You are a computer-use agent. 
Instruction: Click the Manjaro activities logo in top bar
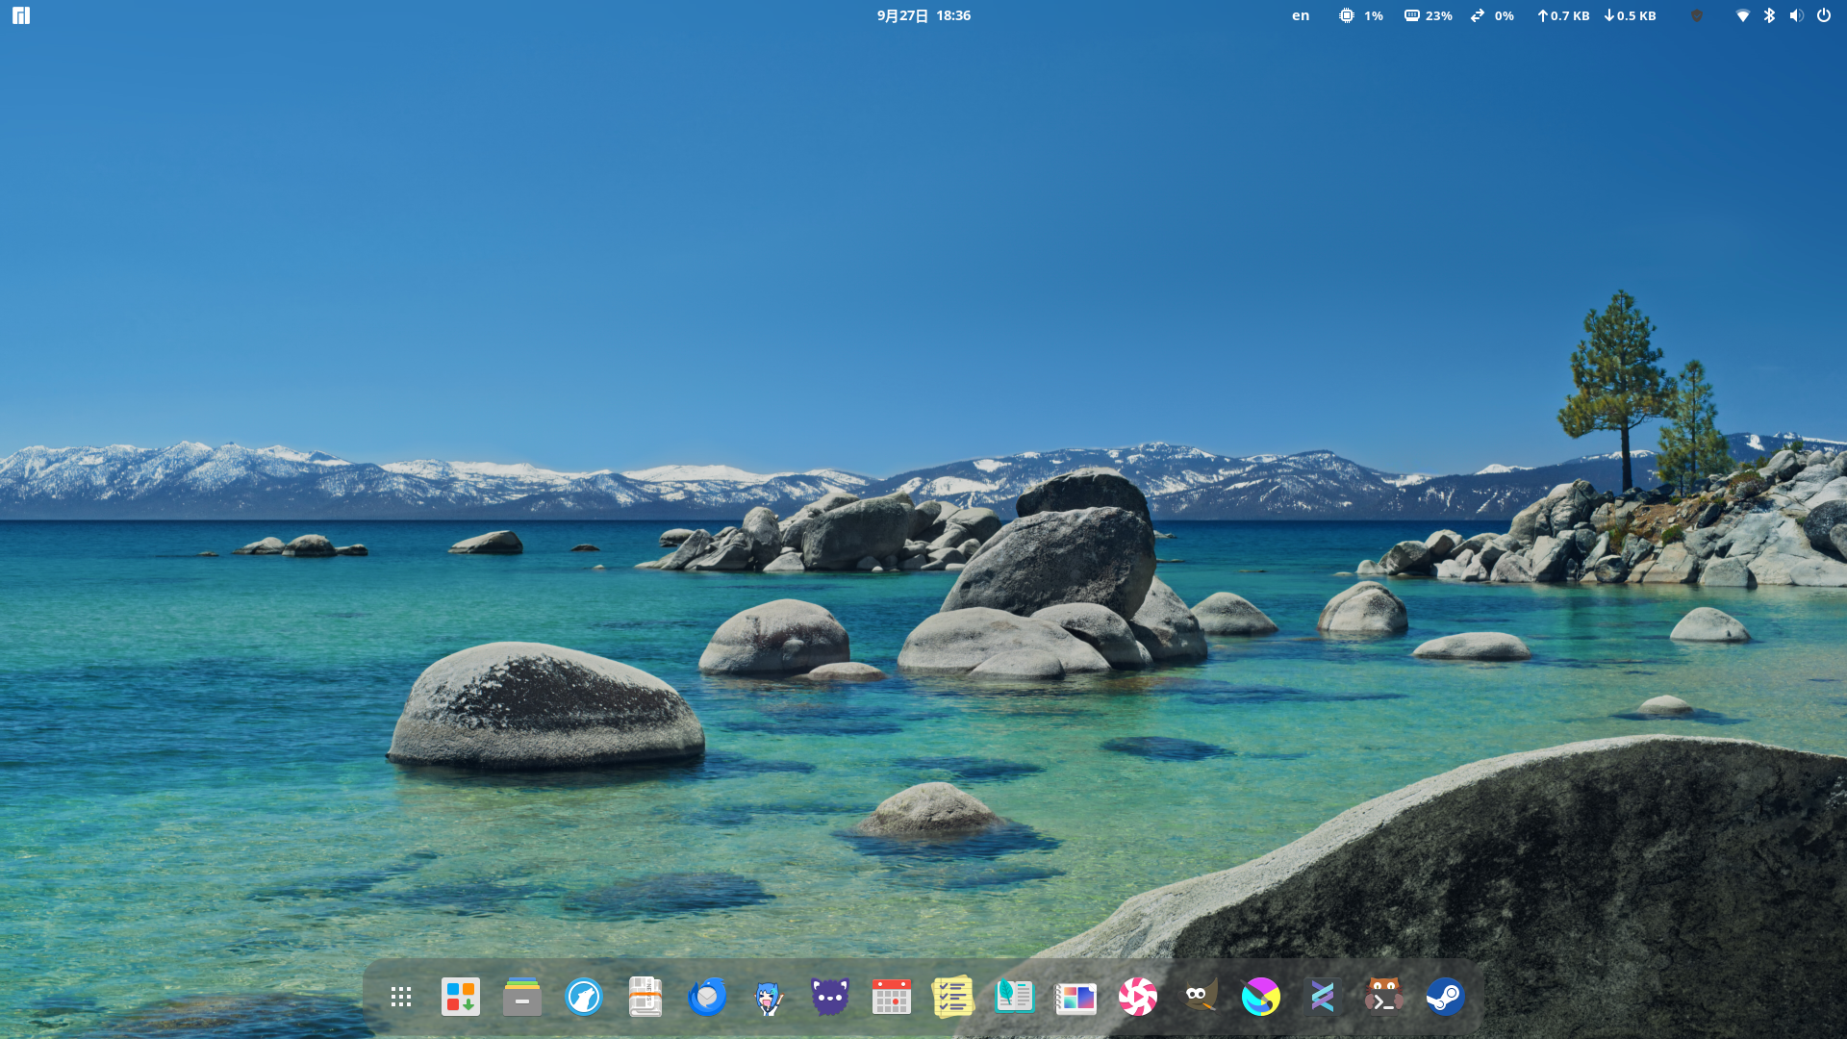[21, 15]
